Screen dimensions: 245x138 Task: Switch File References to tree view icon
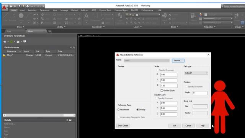coord(74,48)
